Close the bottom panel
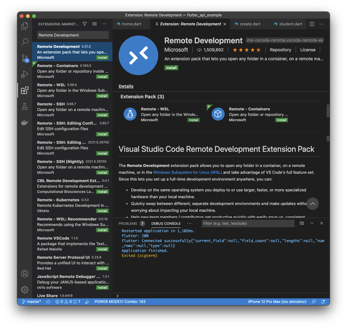Viewport: 347px width, 328px height. (x=322, y=223)
